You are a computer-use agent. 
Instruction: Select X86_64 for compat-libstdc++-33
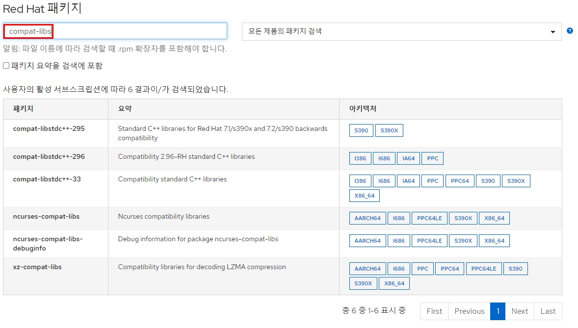pos(365,196)
